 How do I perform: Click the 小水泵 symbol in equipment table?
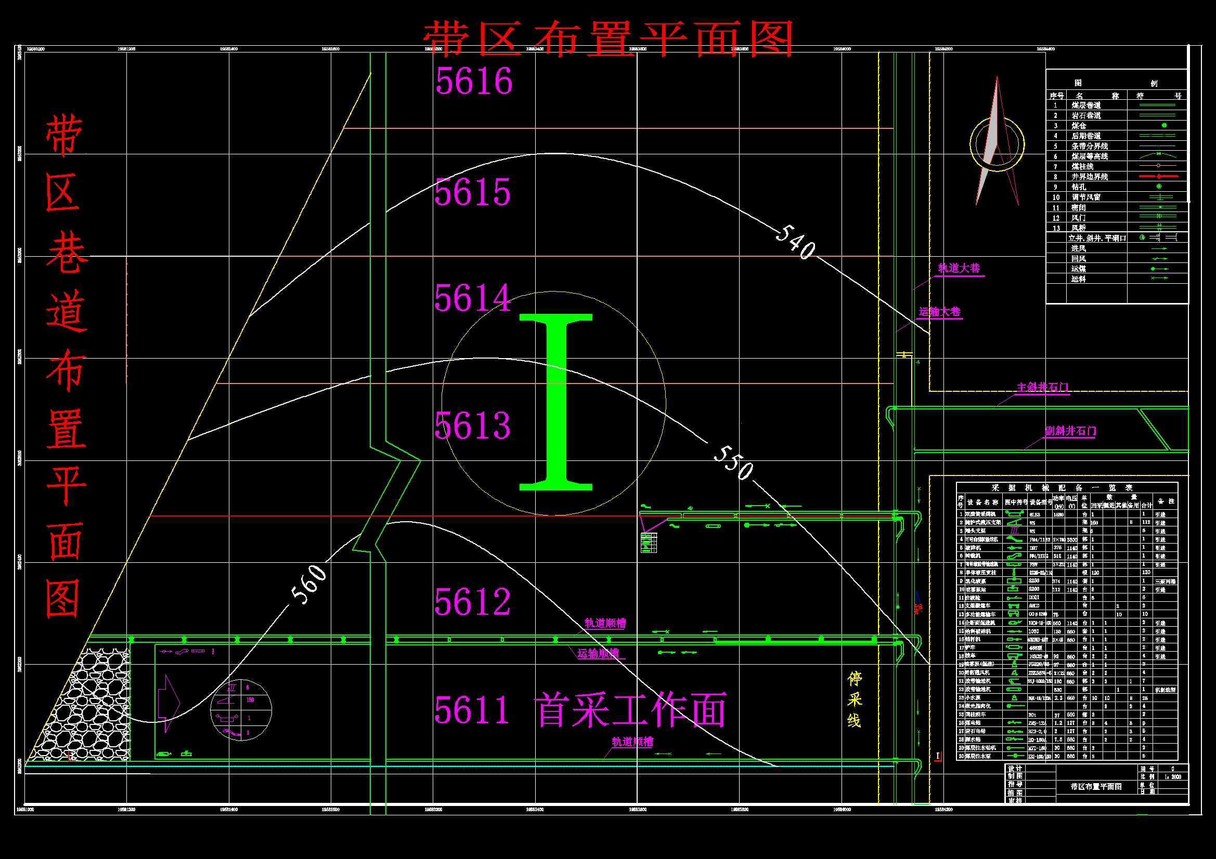pos(1014,697)
